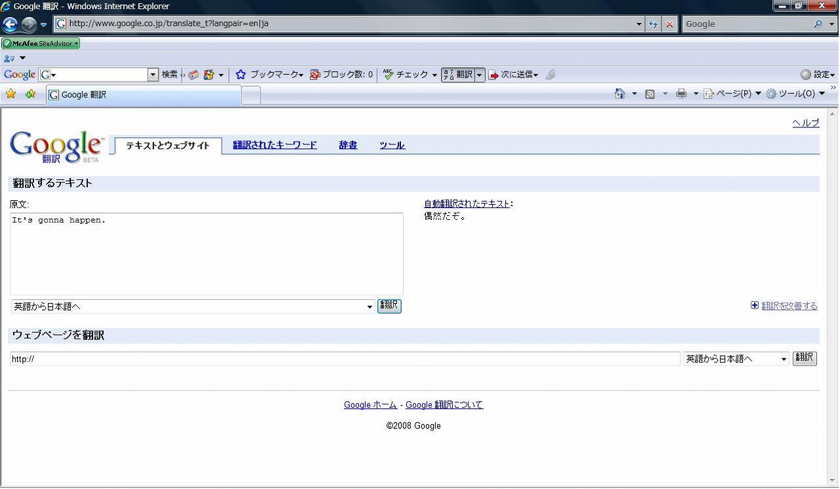This screenshot has height=489, width=840.
Task: Expand the address bar history dropdown
Action: tap(640, 24)
